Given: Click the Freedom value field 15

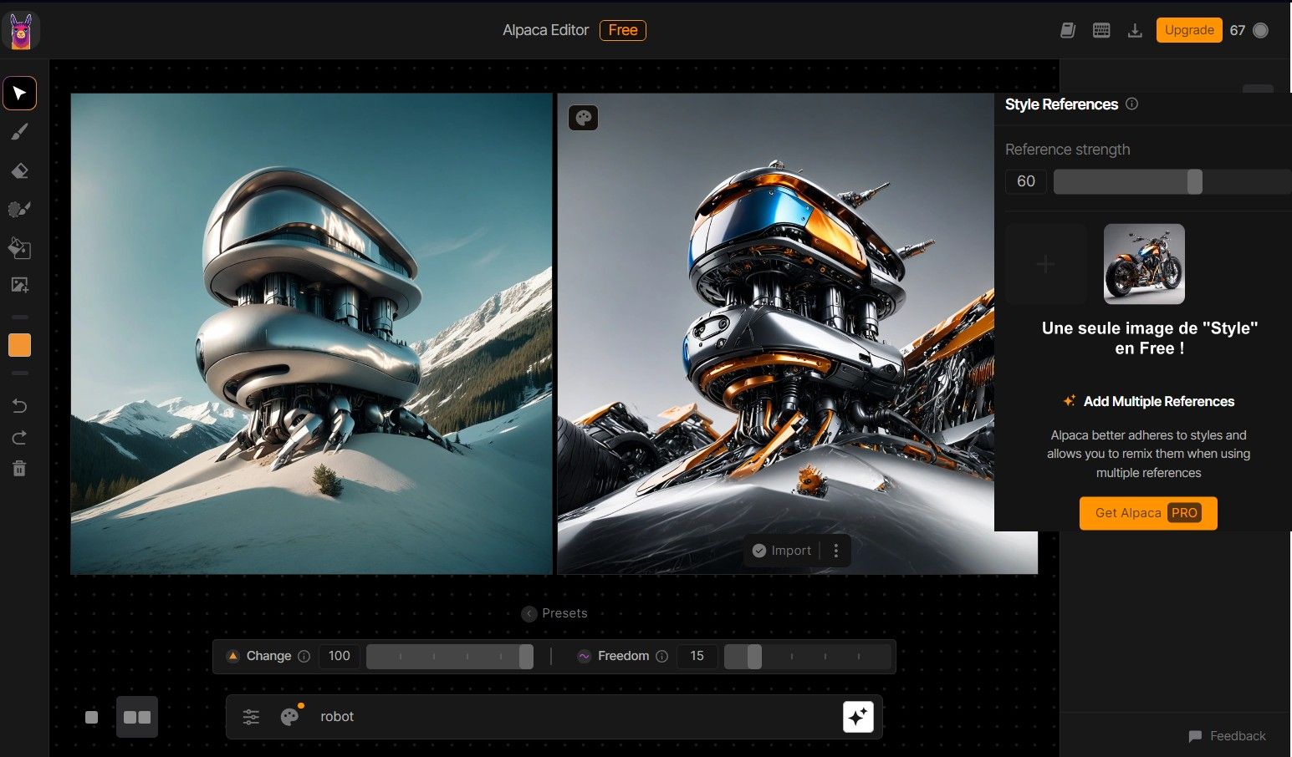Looking at the screenshot, I should click(x=697, y=656).
